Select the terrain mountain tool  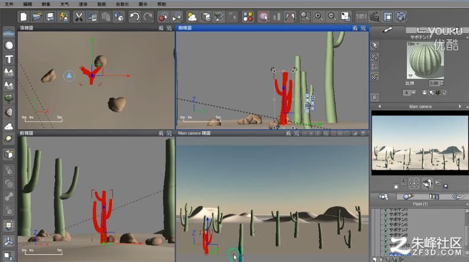coord(9,72)
